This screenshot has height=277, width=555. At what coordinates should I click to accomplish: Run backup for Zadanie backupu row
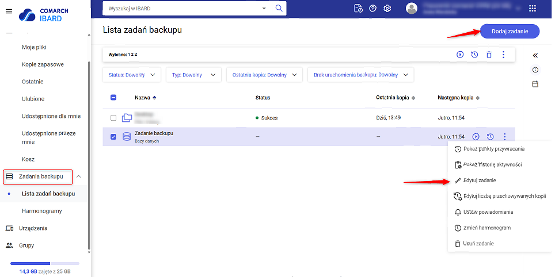(476, 137)
